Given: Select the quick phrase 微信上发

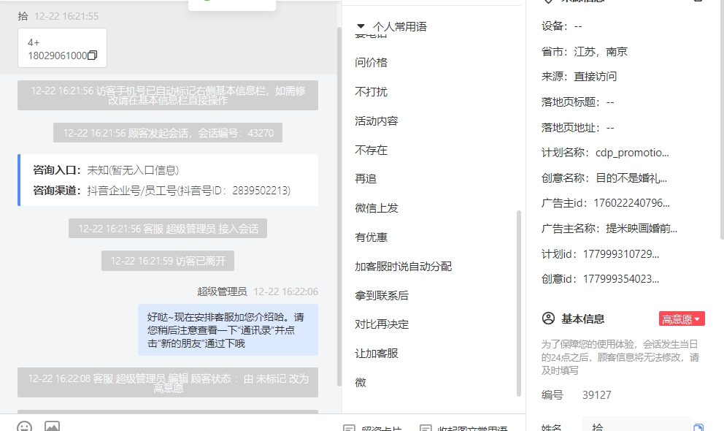Looking at the screenshot, I should coord(377,208).
